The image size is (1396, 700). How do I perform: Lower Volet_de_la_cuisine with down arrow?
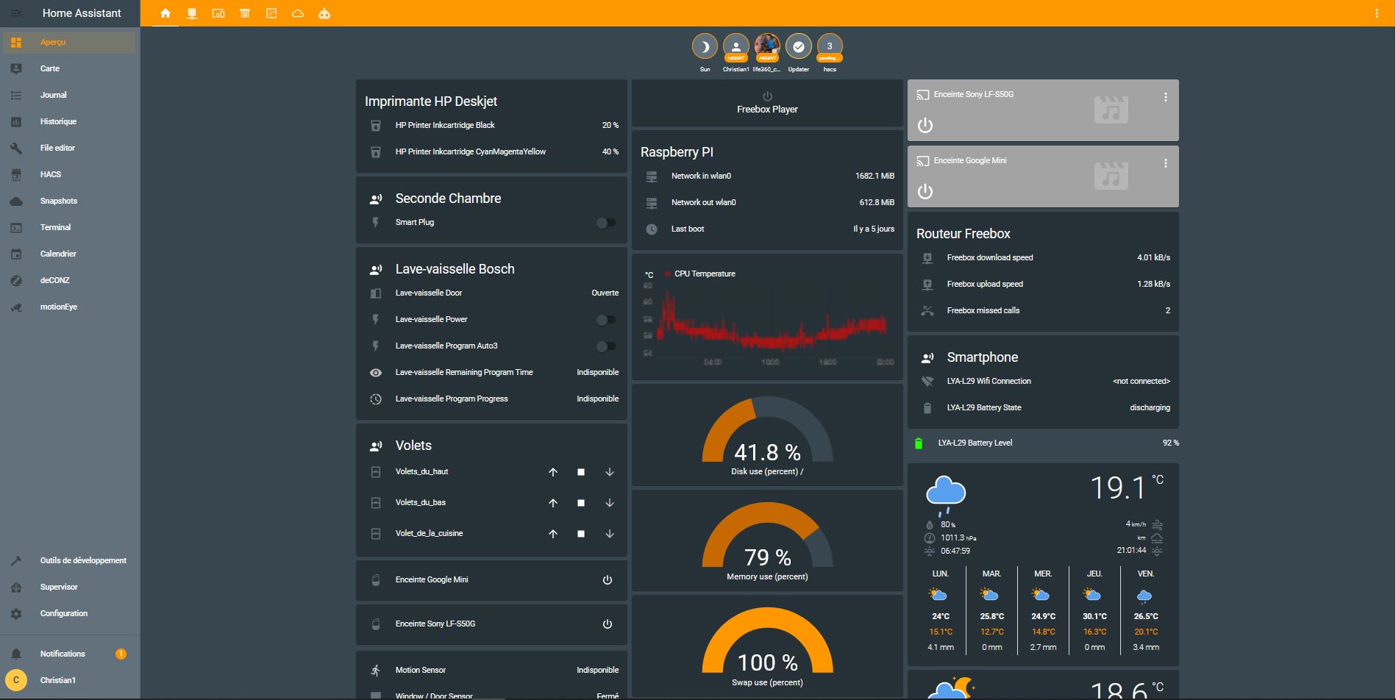[x=609, y=534]
